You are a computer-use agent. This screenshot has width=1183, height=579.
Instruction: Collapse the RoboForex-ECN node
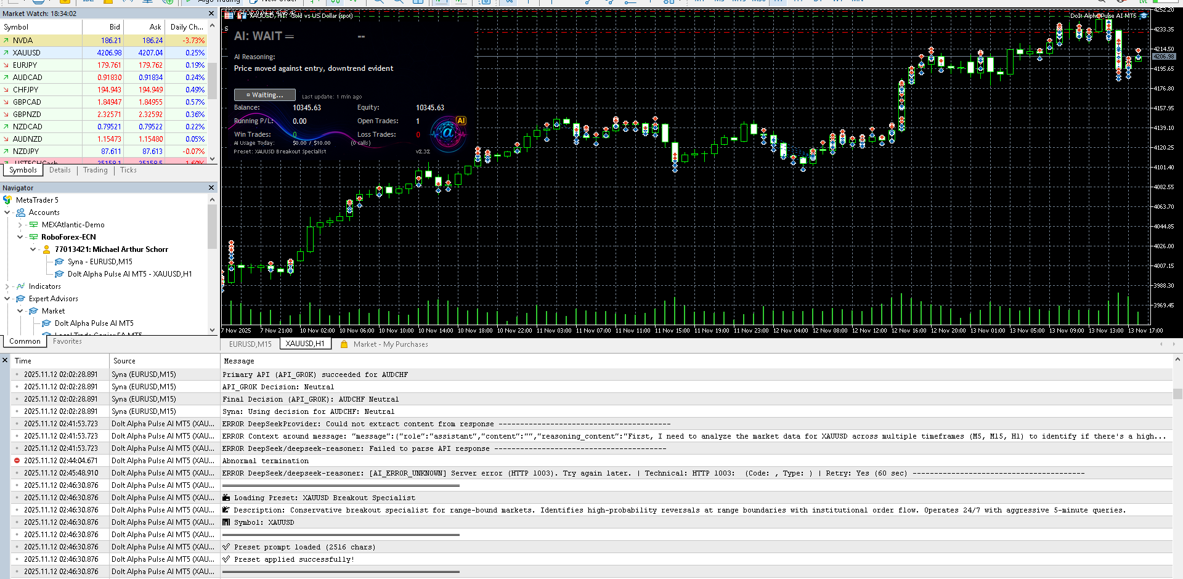pyautogui.click(x=20, y=237)
